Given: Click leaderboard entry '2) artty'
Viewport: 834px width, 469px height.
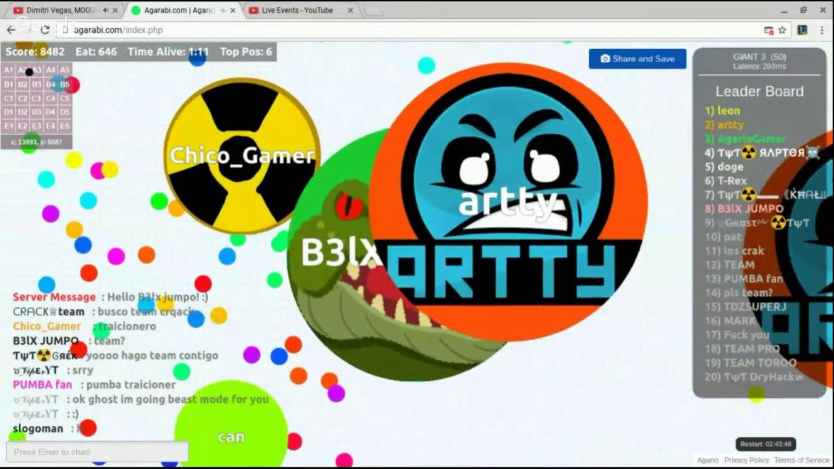Looking at the screenshot, I should [x=725, y=125].
